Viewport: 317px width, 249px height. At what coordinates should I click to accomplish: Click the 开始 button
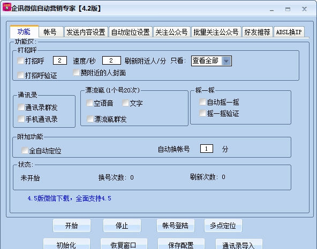point(72,225)
